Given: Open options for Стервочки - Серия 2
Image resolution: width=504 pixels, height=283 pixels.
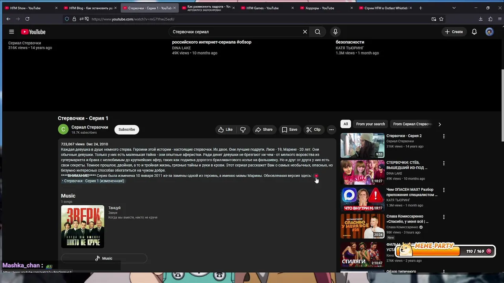Looking at the screenshot, I should (x=444, y=136).
